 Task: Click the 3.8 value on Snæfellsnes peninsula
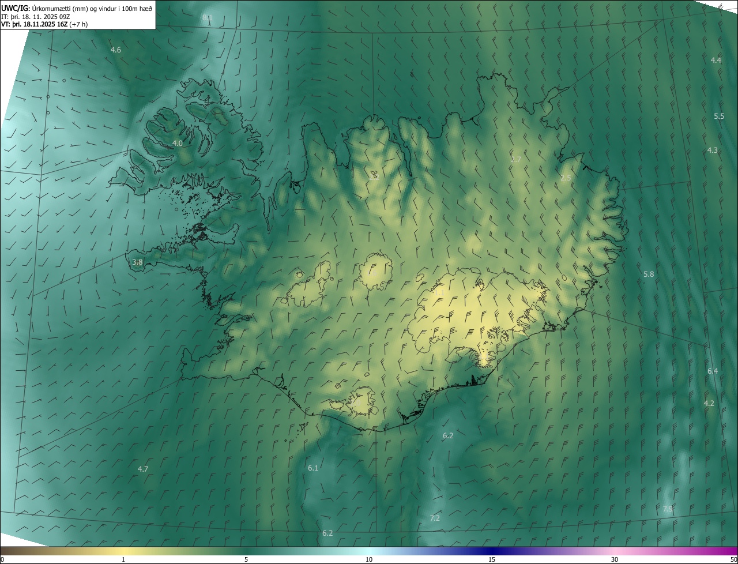(x=137, y=262)
